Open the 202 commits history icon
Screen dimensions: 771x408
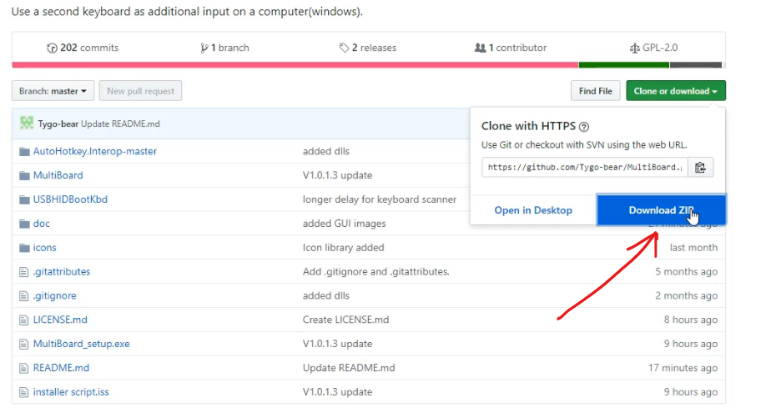(x=52, y=48)
